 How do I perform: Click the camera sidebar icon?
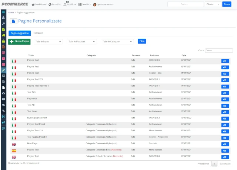coord(3,99)
